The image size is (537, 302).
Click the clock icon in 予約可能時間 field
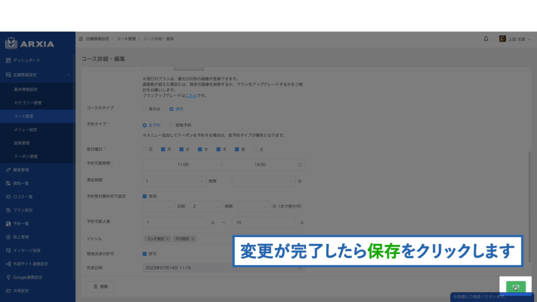(300, 165)
